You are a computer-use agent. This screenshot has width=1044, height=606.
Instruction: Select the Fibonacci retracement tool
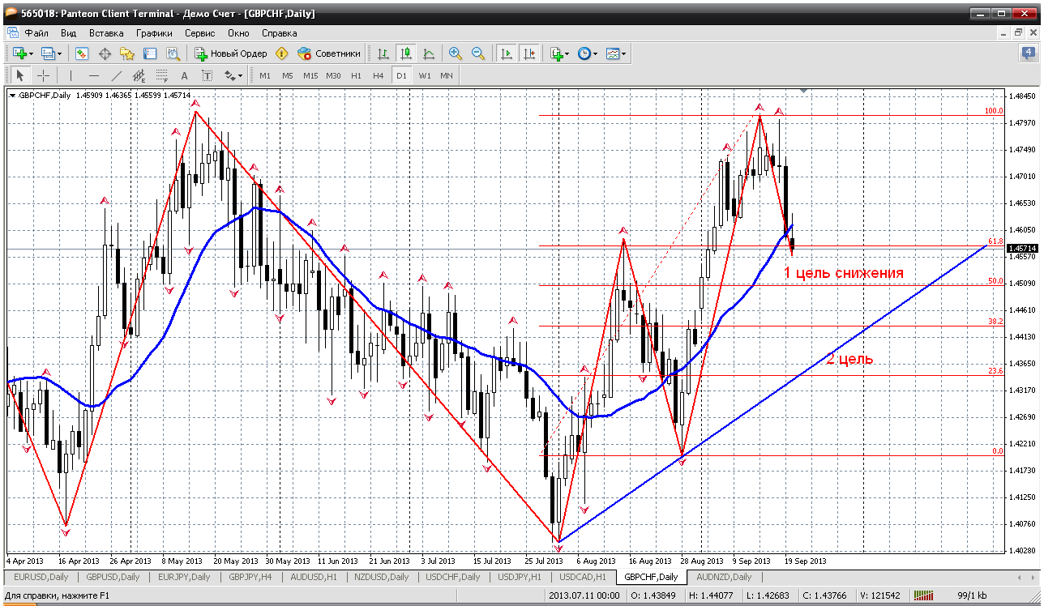pyautogui.click(x=162, y=75)
